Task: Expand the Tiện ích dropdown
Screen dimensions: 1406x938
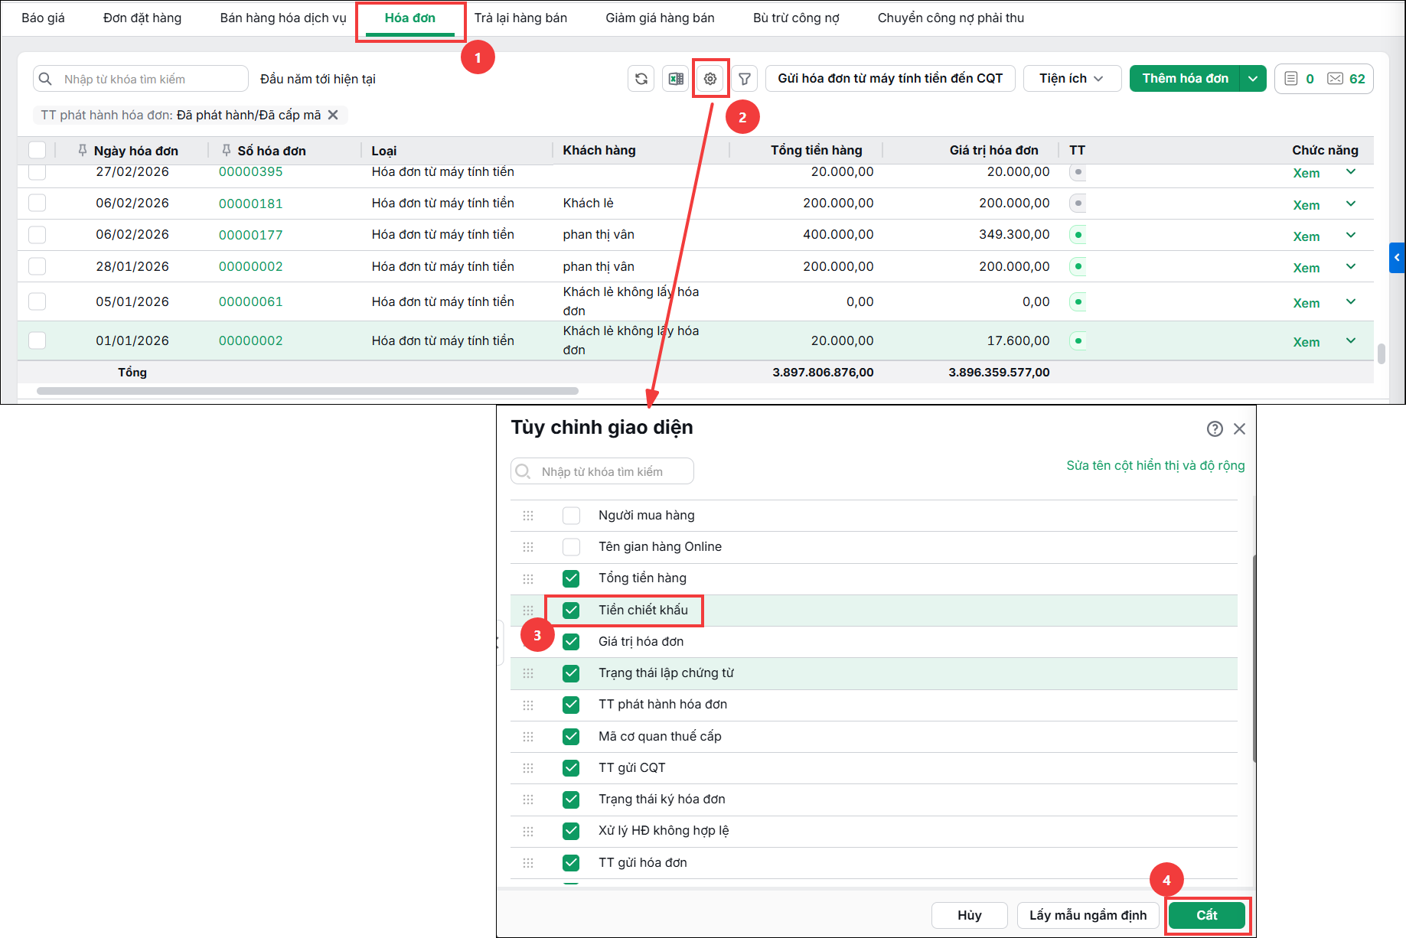Action: (1072, 78)
